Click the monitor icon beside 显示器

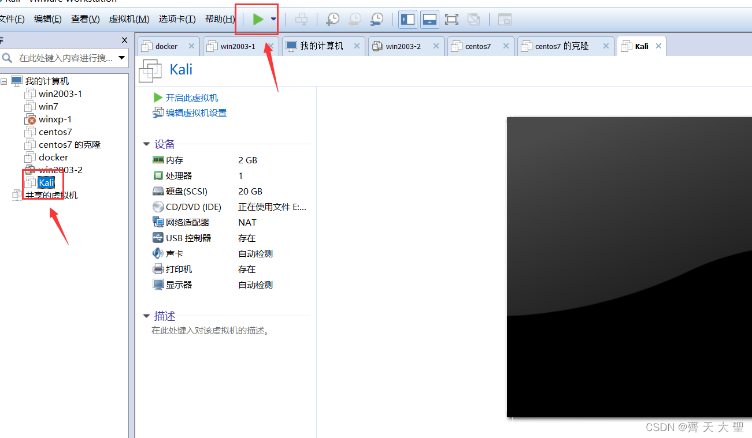tap(158, 284)
